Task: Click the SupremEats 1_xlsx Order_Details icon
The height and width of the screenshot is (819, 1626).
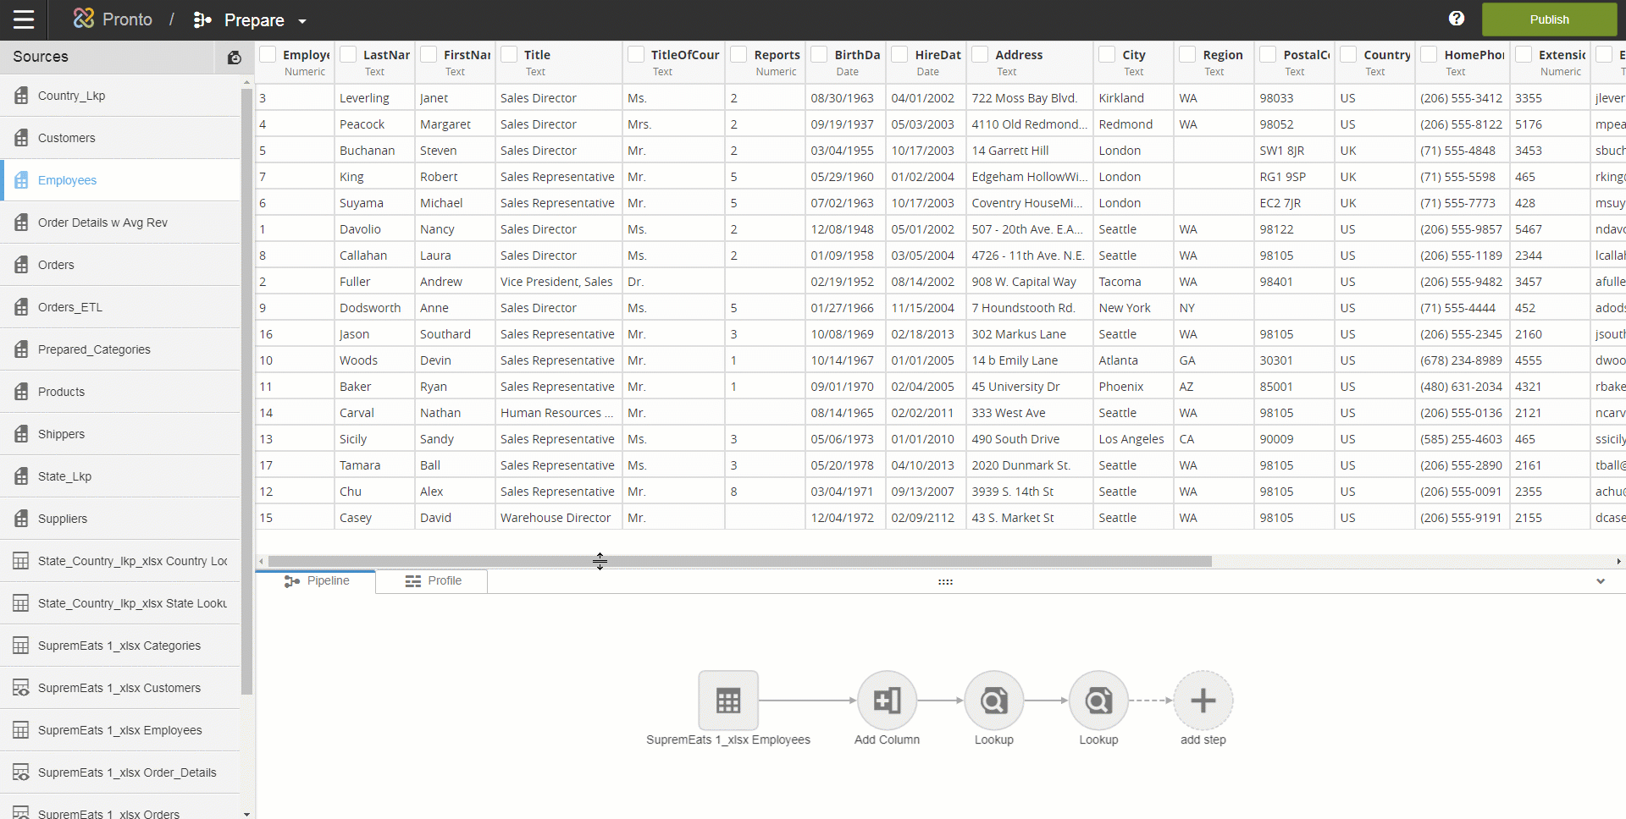Action: point(21,772)
